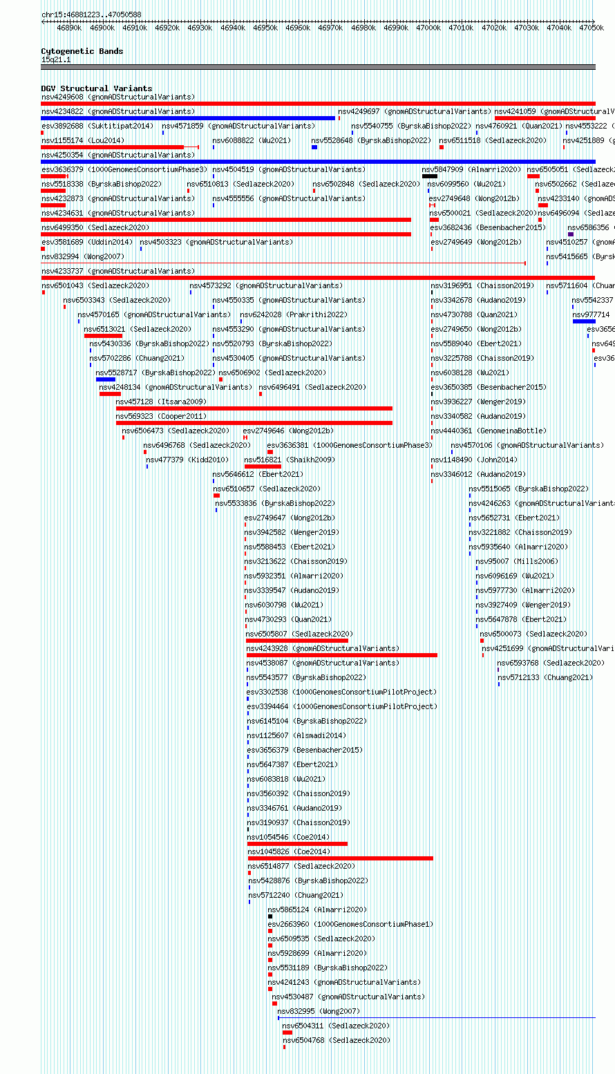Image resolution: width=615 pixels, height=1074 pixels.
Task: Click nsv6499350 (Sedlazeck2020) label
Action: pos(95,227)
